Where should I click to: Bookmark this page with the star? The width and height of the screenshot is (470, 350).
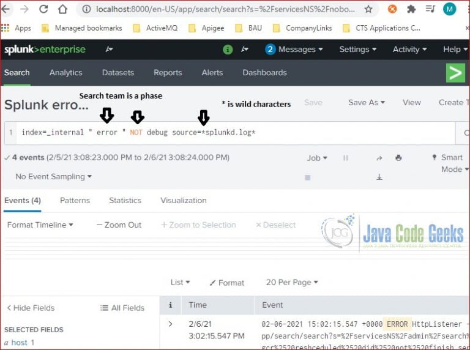(x=368, y=9)
